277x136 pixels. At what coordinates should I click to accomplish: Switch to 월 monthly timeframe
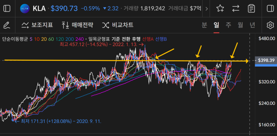click(240, 25)
